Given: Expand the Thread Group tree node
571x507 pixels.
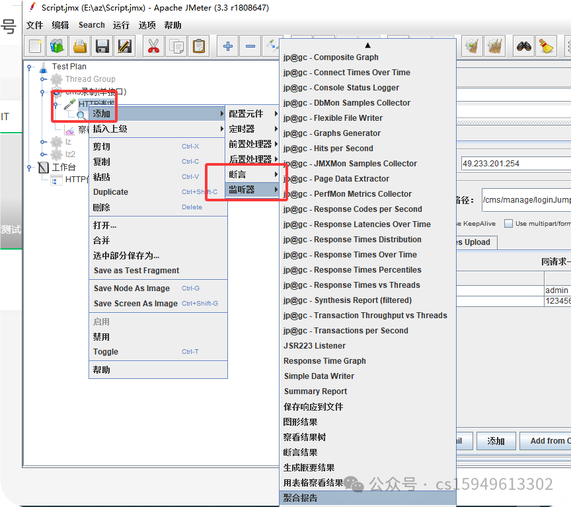Looking at the screenshot, I should tap(43, 79).
